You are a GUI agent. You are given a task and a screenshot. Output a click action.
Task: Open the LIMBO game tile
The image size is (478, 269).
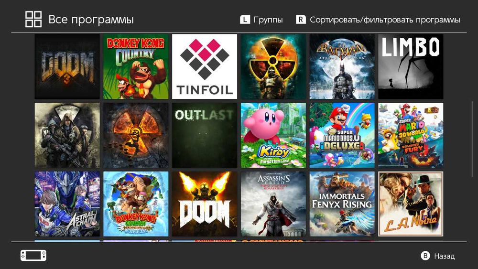pos(411,66)
